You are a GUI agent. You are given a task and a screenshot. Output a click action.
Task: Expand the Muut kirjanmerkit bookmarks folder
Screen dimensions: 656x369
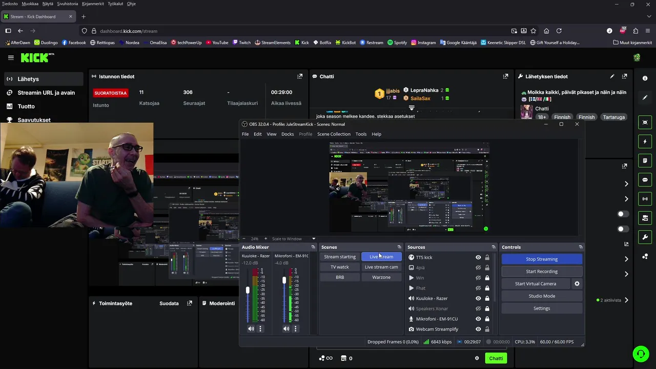pos(632,43)
